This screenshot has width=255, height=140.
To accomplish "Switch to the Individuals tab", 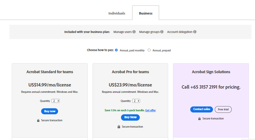I will pyautogui.click(x=117, y=13).
